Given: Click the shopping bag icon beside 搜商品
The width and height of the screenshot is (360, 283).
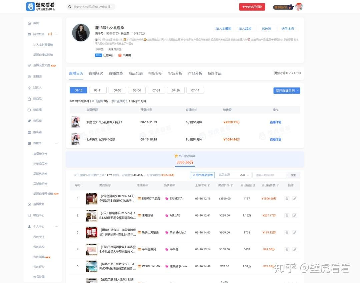Looking at the screenshot, I should 29,99.
